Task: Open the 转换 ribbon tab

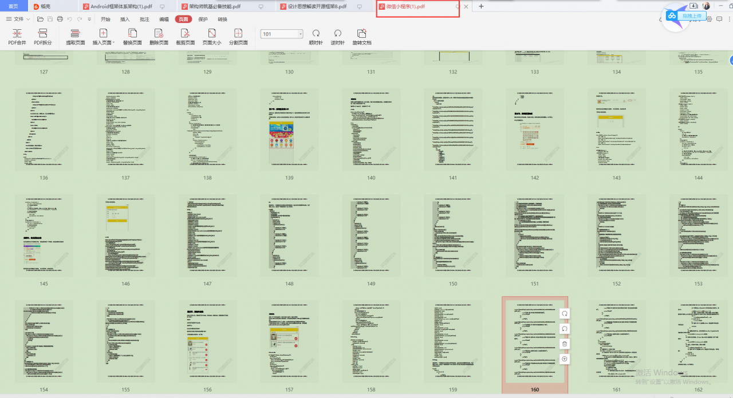Action: [x=222, y=19]
